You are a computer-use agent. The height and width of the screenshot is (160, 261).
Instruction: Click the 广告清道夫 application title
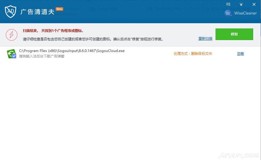click(37, 12)
